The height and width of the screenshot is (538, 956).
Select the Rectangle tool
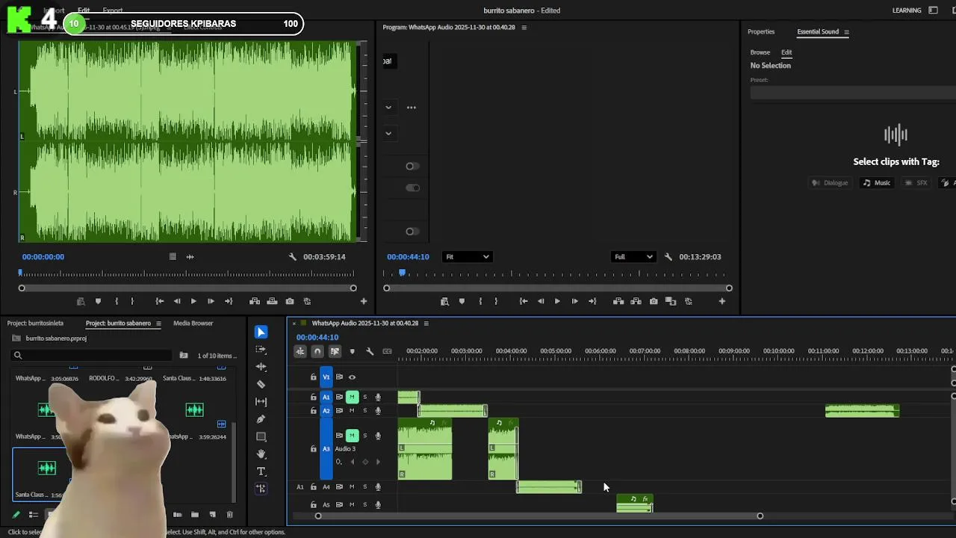tap(261, 436)
